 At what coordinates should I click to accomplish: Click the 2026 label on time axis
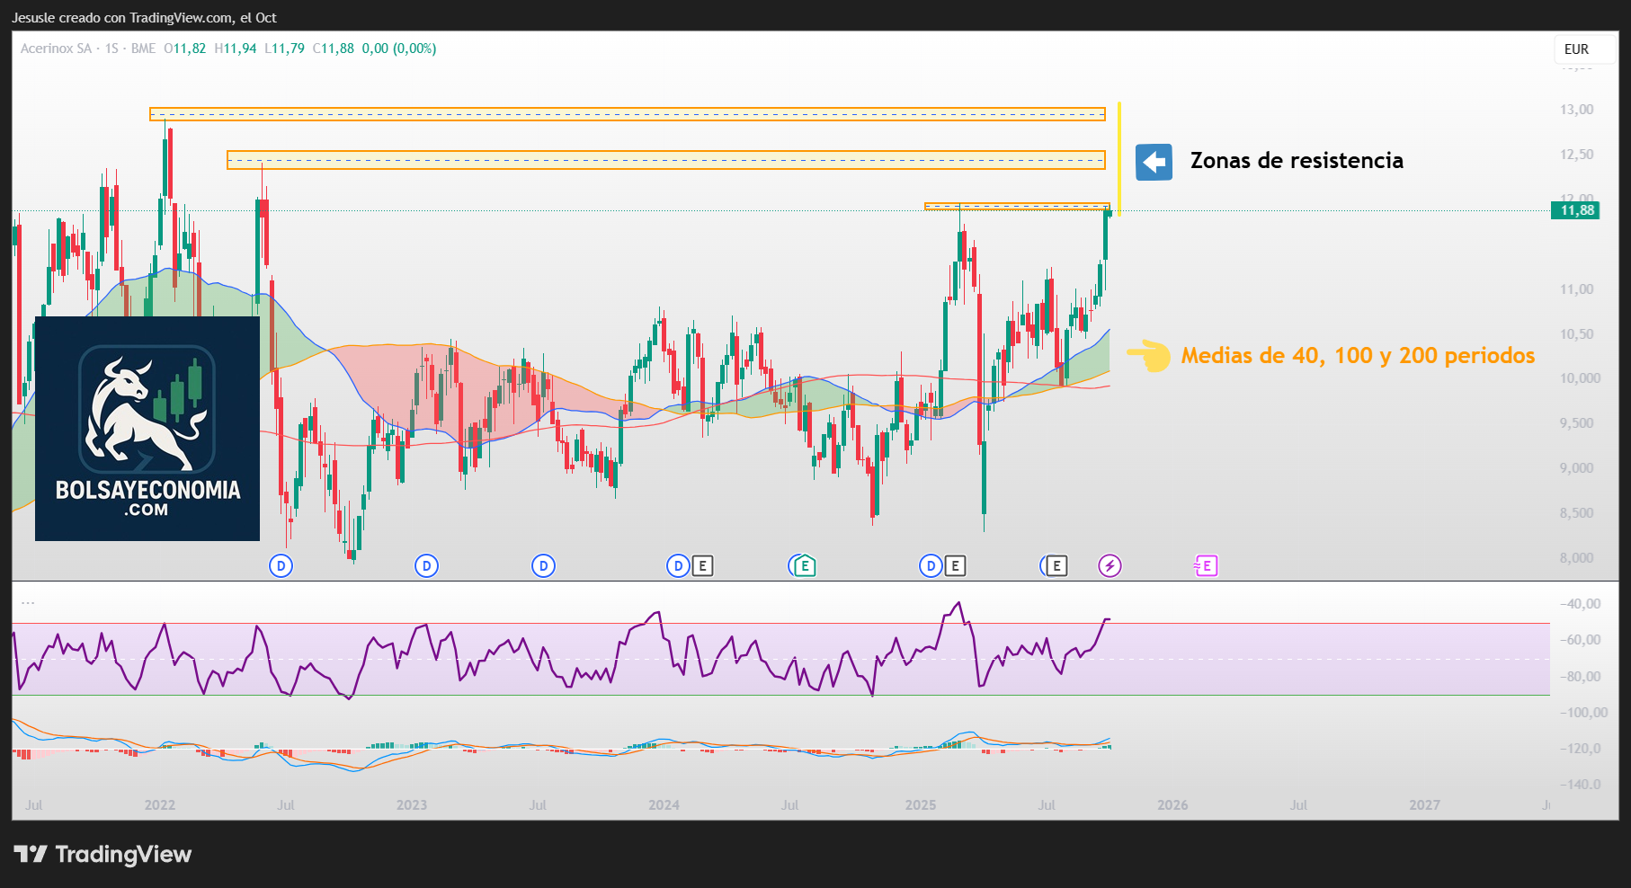(x=1172, y=804)
